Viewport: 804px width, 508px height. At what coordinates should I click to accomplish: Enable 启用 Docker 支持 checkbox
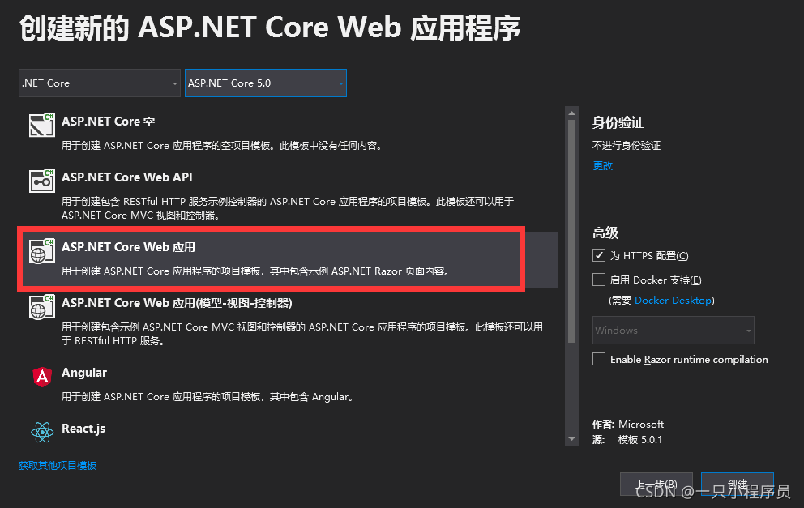(598, 280)
